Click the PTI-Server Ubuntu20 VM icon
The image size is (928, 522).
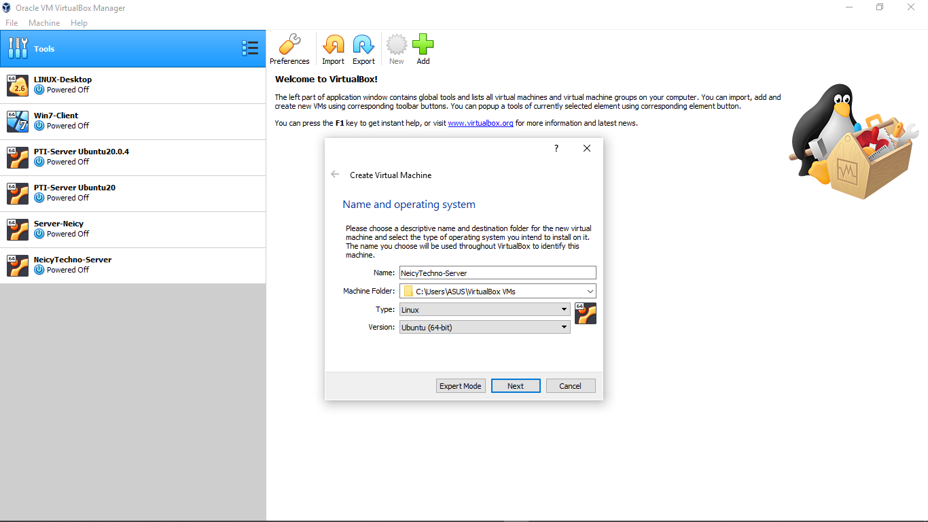tap(18, 194)
